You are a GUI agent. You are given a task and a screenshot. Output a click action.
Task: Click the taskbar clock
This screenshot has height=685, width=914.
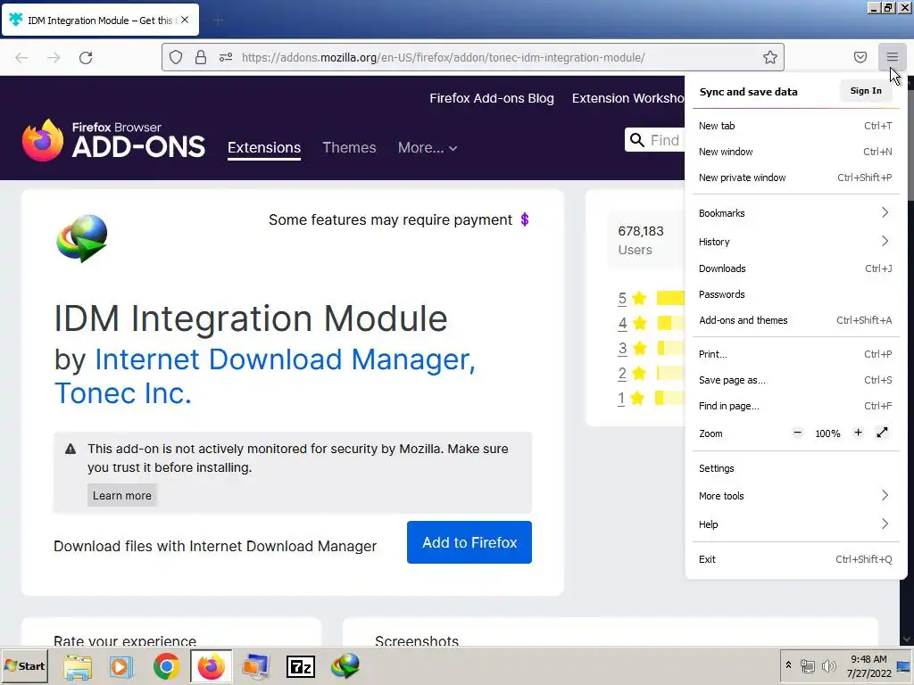pos(868,665)
